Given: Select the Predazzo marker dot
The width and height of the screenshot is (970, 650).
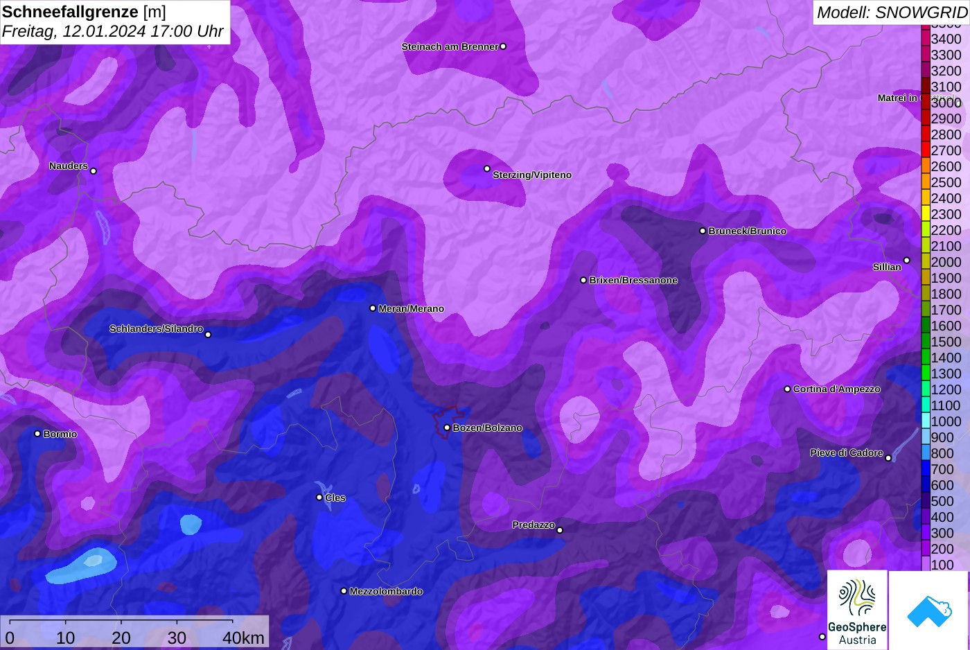Looking at the screenshot, I should coord(560,530).
